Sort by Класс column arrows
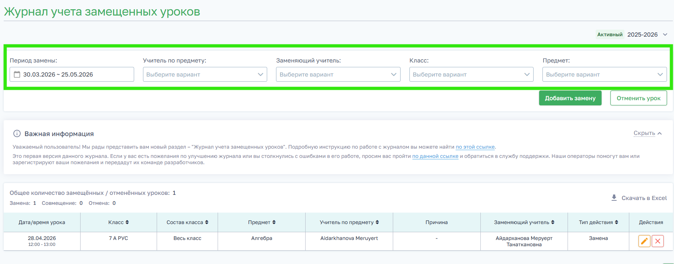This screenshot has height=264, width=674. (127, 222)
